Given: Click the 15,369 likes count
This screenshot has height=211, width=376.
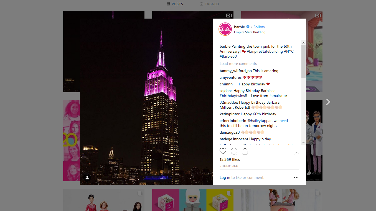Looking at the screenshot, I should pyautogui.click(x=230, y=159).
